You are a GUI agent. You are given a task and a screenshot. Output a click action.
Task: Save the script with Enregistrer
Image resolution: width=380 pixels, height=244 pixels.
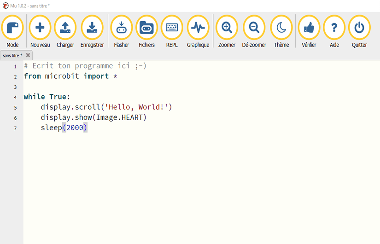pos(92,28)
